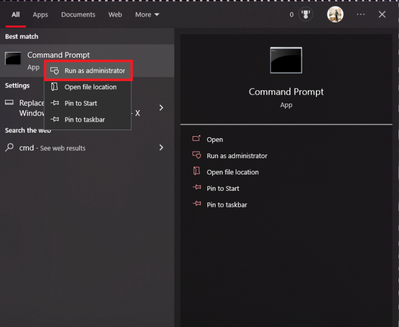The image size is (399, 327).
Task: Close the search panel with X
Action: coord(382,15)
